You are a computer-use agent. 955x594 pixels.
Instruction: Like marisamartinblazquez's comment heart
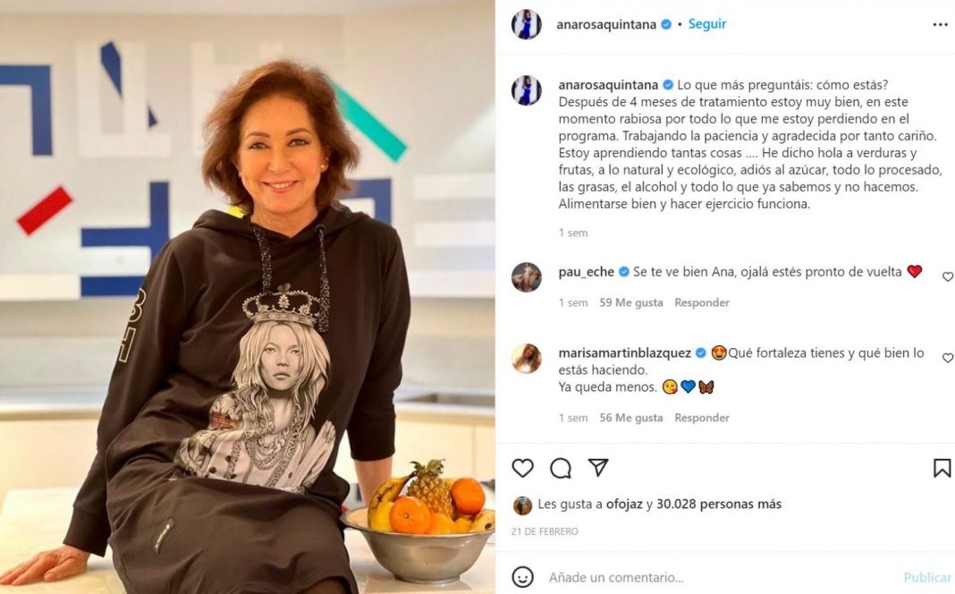coord(948,358)
